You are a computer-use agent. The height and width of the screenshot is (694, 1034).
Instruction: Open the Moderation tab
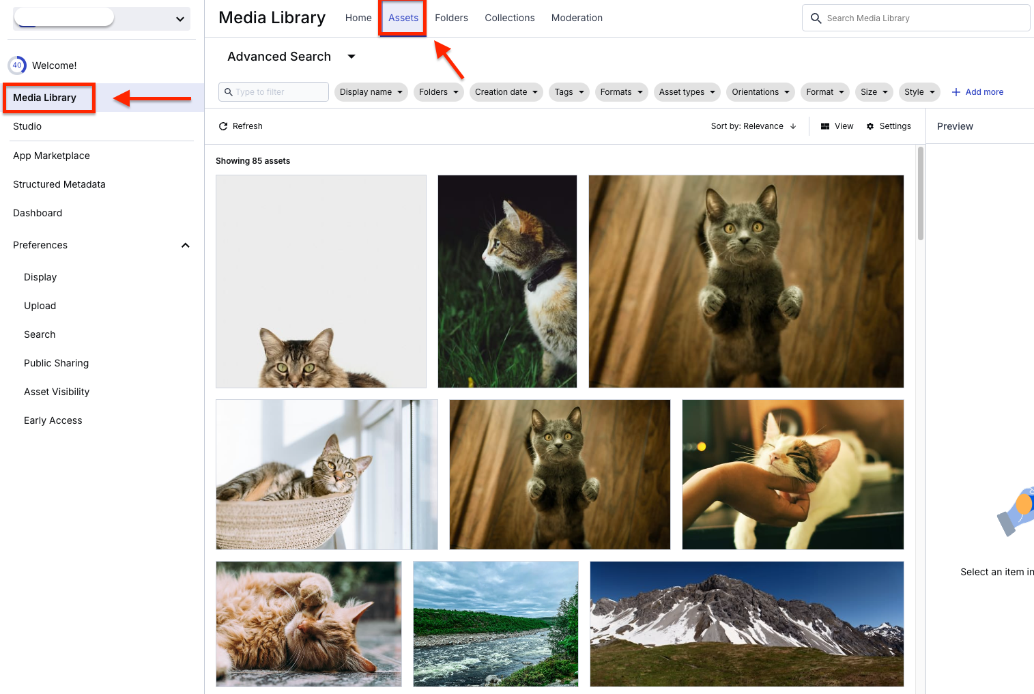(x=577, y=18)
